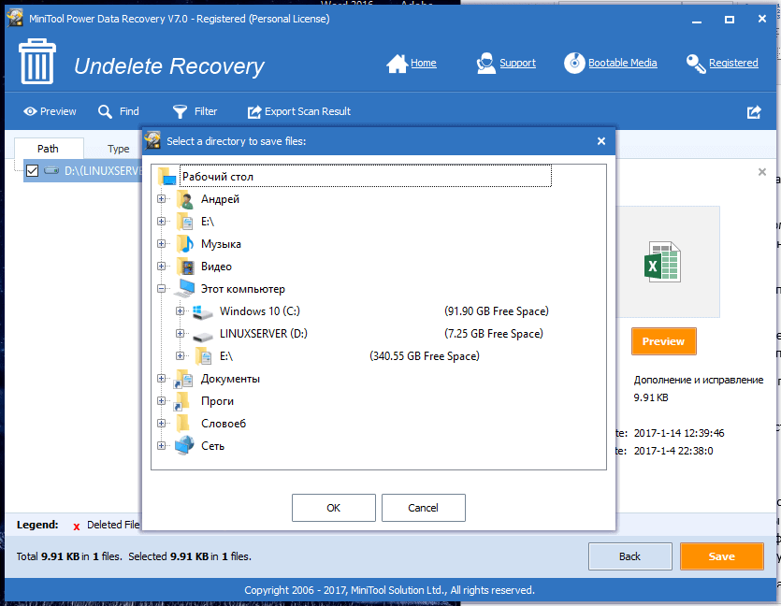Close the Select a directory dialog
The image size is (781, 606).
coord(600,141)
